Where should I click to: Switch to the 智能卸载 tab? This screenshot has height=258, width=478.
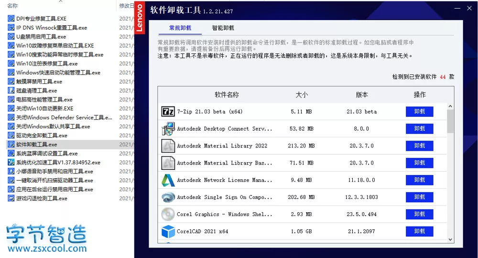(223, 28)
